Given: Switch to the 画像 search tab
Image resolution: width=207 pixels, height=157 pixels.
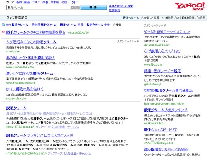Looking at the screenshot, I should [x=19, y=2].
